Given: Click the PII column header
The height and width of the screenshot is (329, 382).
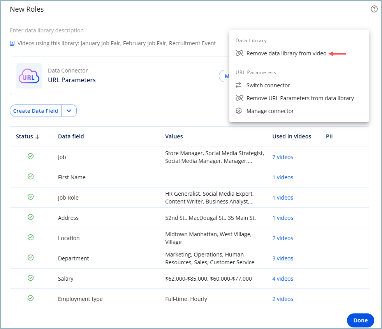Looking at the screenshot, I should (x=329, y=136).
